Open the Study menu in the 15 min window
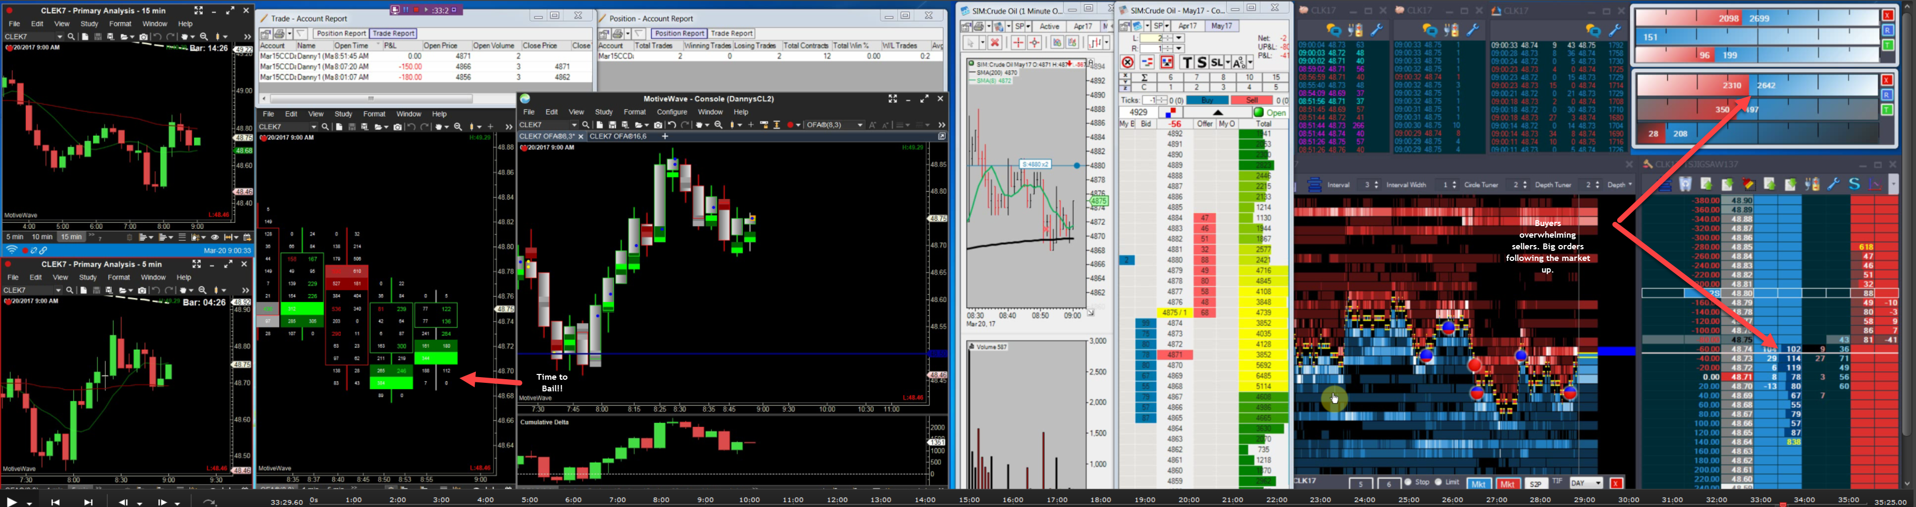1916x507 pixels. point(89,24)
